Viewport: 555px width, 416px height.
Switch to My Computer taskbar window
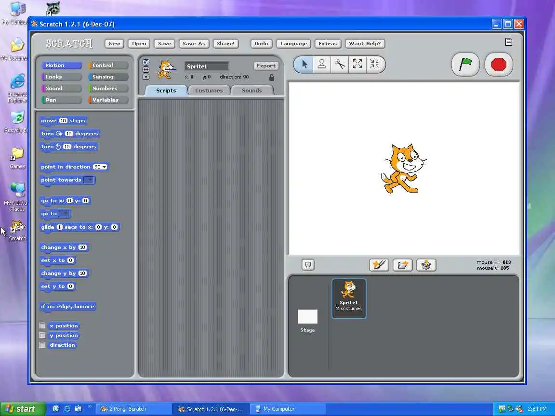click(288, 409)
